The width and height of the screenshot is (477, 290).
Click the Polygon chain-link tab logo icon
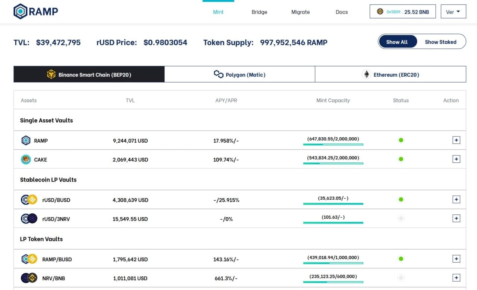pyautogui.click(x=218, y=74)
